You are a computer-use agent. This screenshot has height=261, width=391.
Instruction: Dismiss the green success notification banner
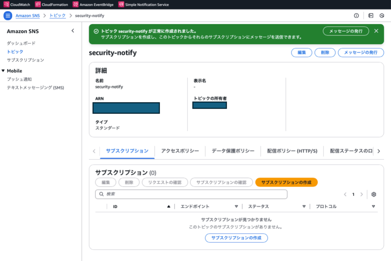coord(376,31)
